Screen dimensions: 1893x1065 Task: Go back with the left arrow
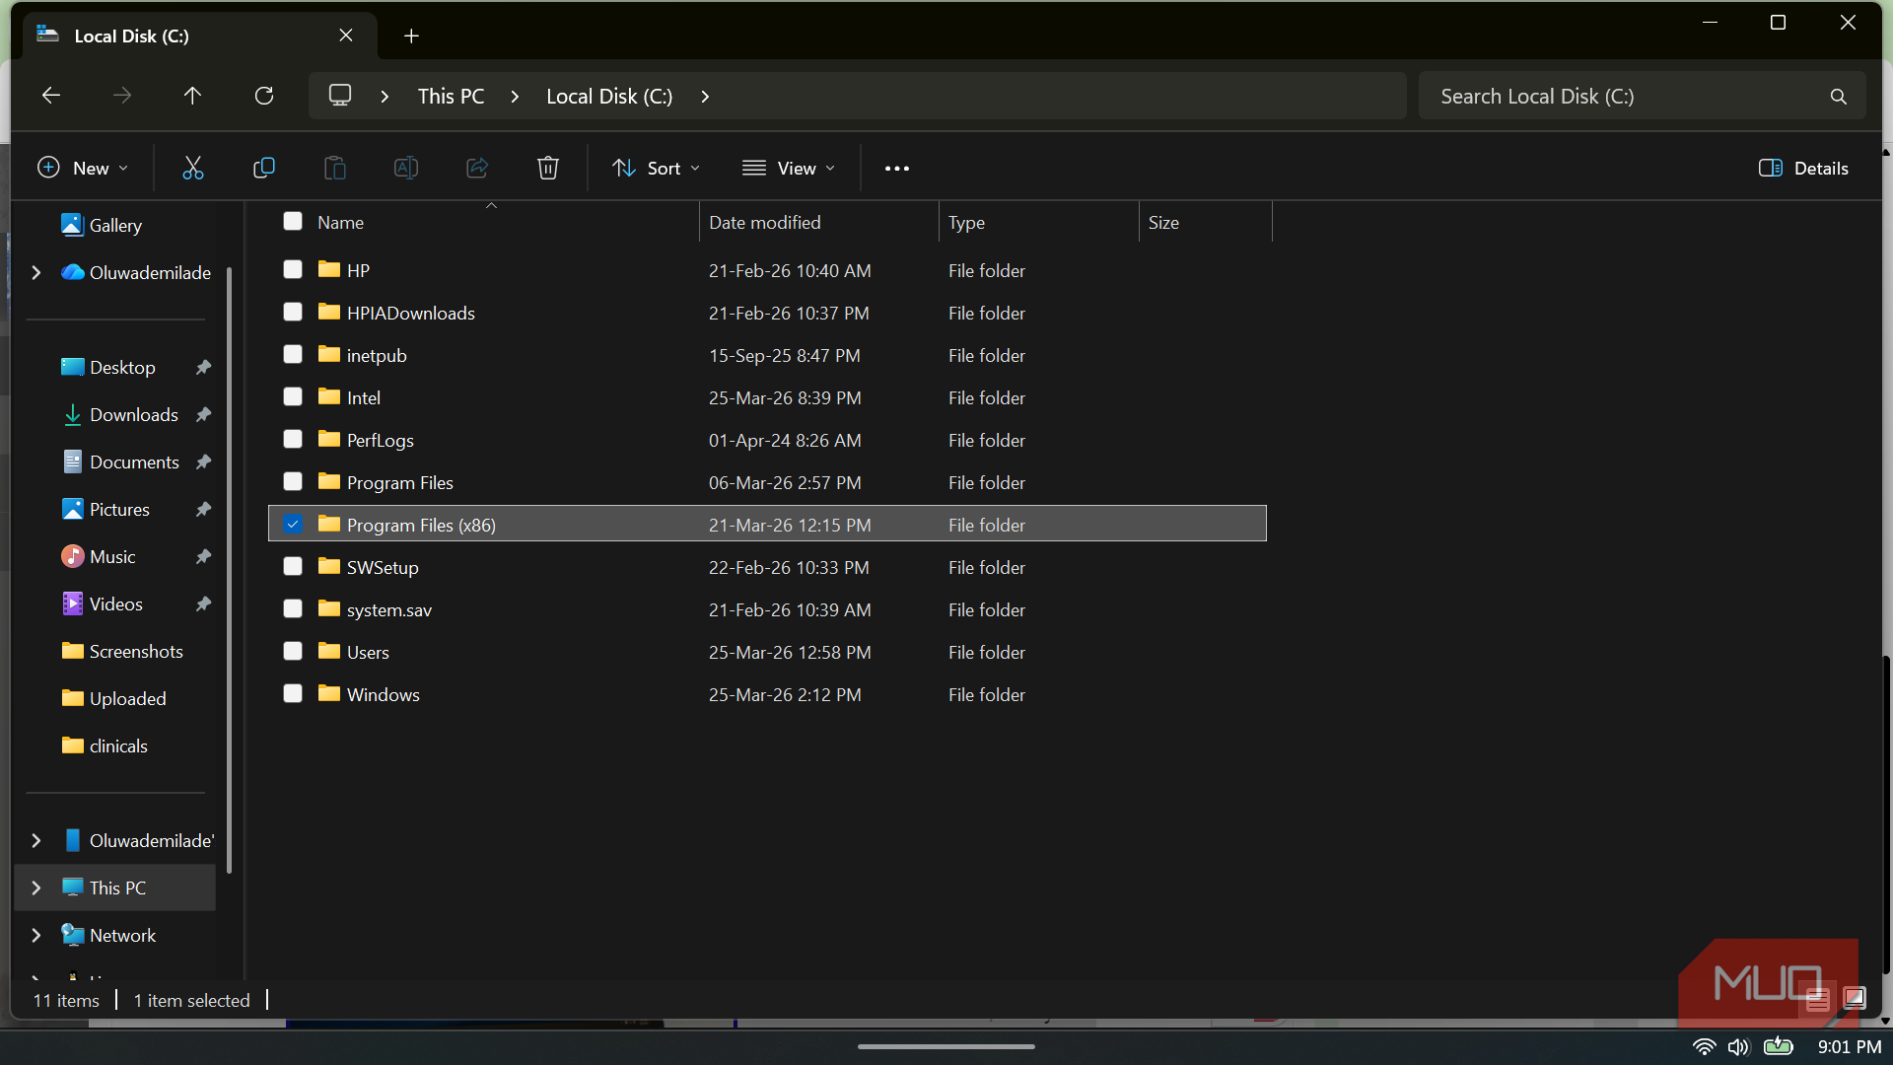click(51, 96)
